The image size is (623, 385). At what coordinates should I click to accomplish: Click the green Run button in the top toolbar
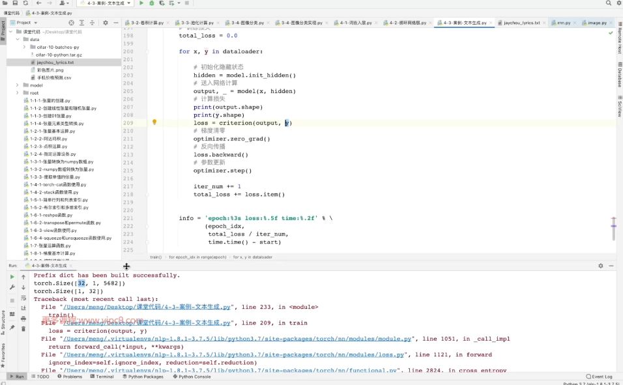pyautogui.click(x=141, y=3)
